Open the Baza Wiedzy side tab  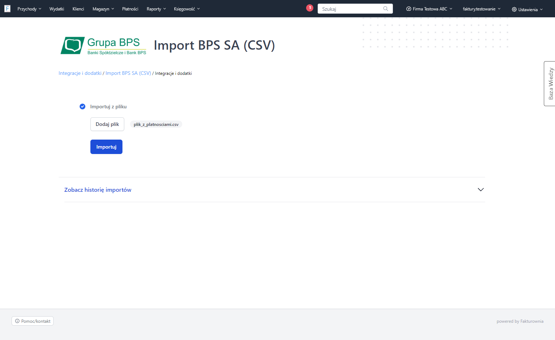click(x=550, y=83)
